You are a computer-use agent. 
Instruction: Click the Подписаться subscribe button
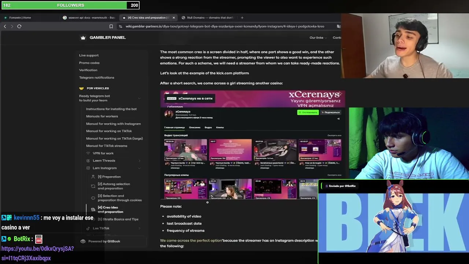(330, 112)
